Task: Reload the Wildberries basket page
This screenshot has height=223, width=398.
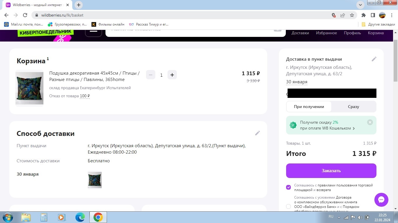Action: tap(25, 15)
